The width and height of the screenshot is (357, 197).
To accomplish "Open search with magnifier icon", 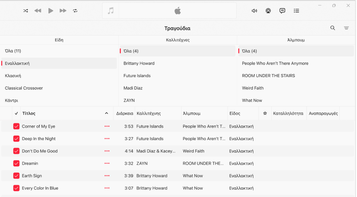I will 333,28.
